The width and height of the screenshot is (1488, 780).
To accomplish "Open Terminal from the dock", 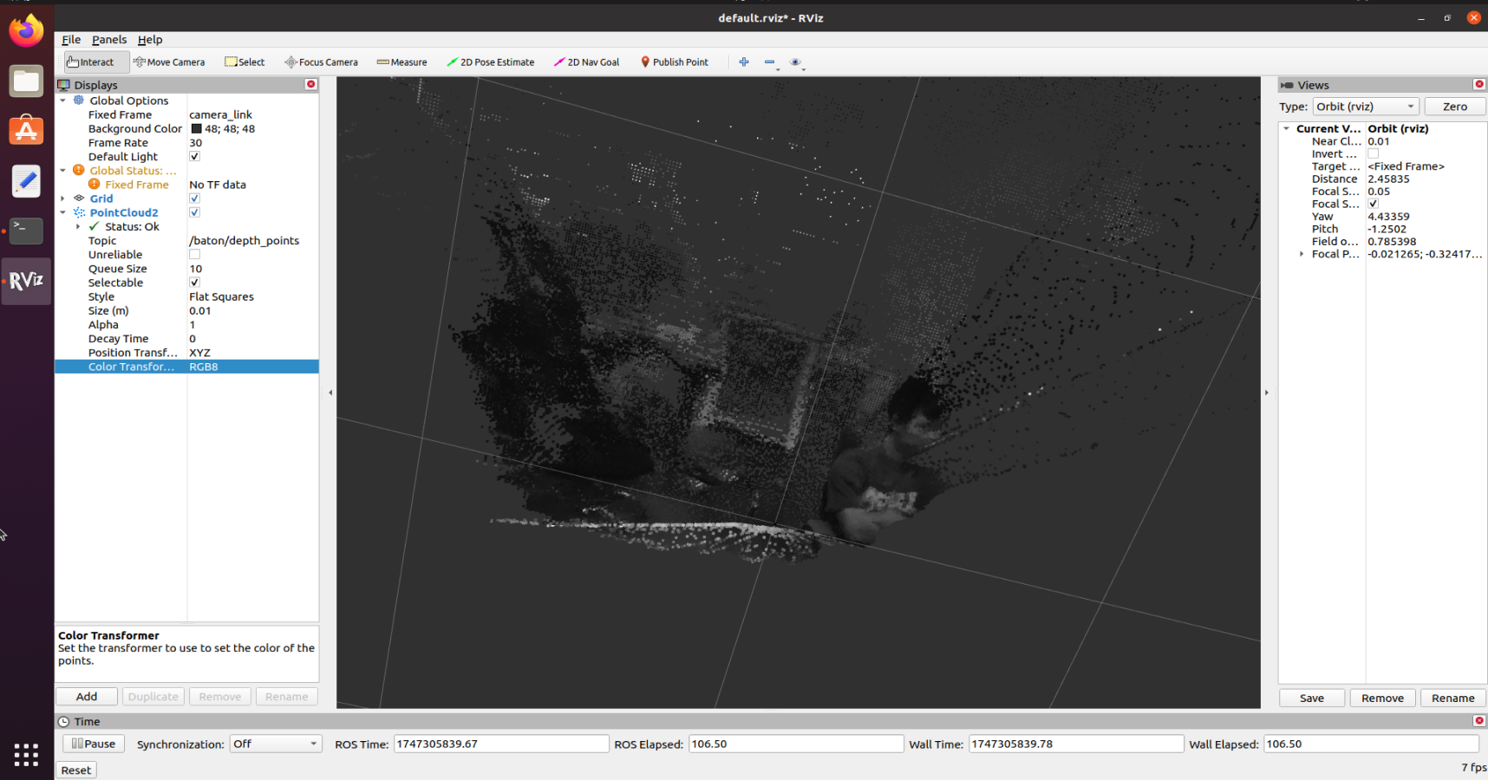I will coord(26,231).
